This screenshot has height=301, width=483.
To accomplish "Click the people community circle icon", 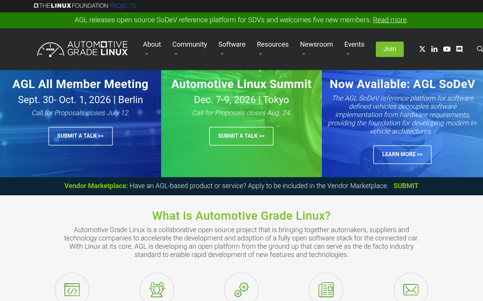I will (157, 290).
